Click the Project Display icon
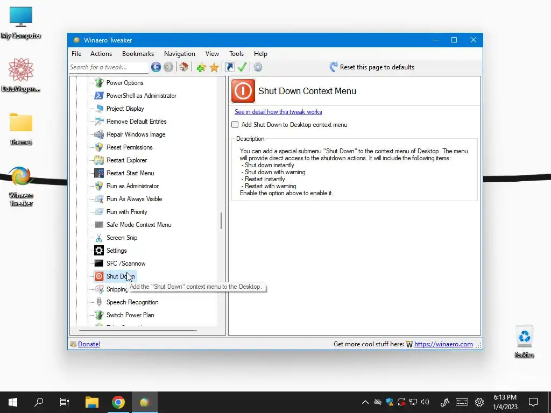 (99, 109)
